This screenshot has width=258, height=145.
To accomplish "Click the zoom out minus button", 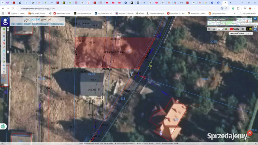I will pos(8,52).
